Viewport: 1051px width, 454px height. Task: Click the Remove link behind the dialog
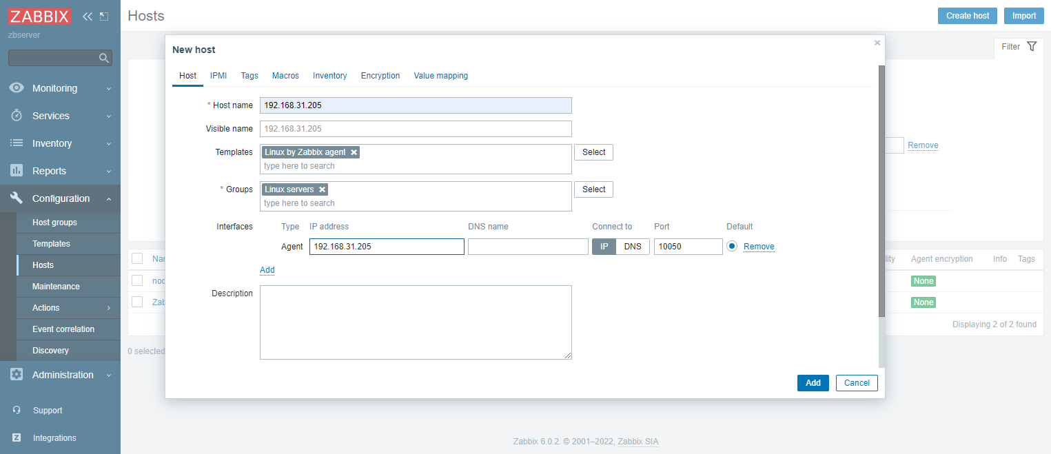pos(923,145)
